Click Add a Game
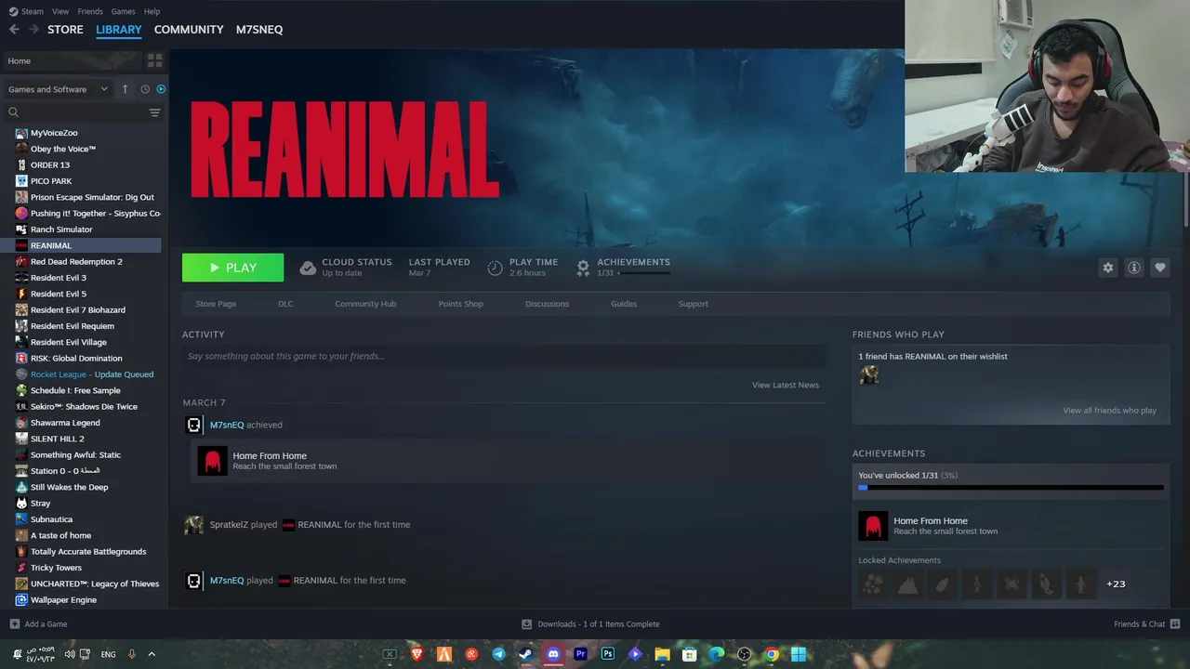1190x669 pixels. 38,624
